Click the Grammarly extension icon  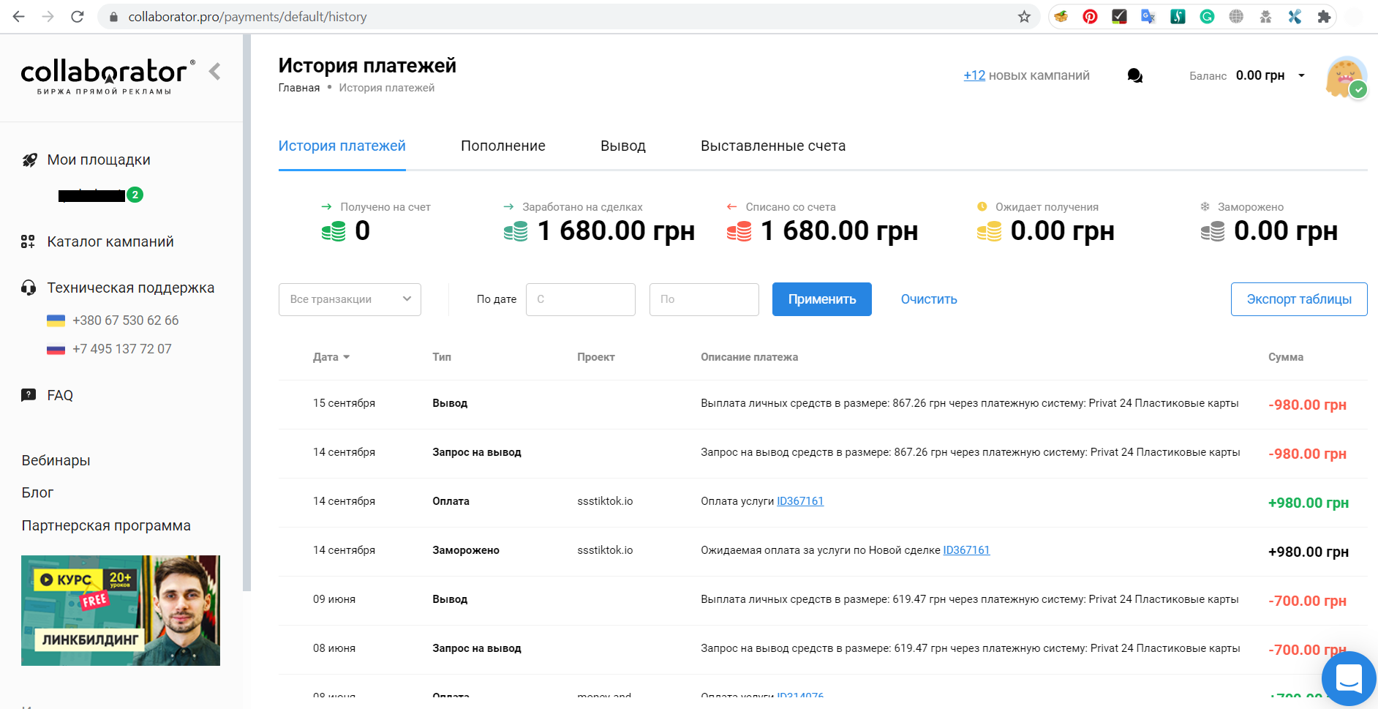point(1207,17)
